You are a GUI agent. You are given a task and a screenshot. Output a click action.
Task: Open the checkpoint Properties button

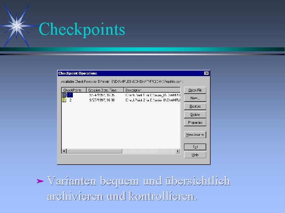click(x=195, y=123)
